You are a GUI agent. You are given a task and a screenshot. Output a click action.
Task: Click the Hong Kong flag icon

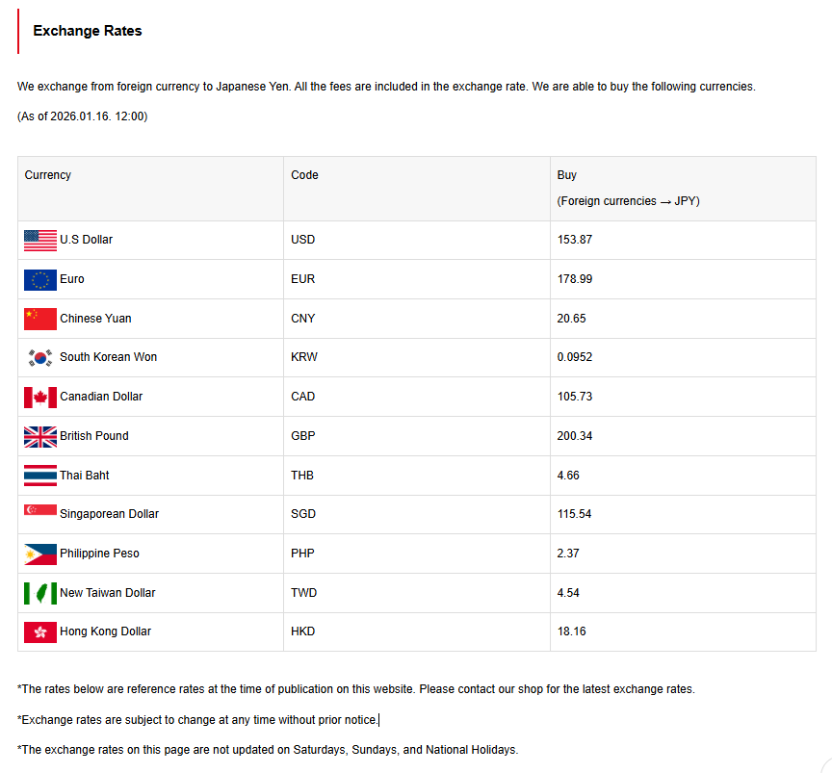click(40, 632)
